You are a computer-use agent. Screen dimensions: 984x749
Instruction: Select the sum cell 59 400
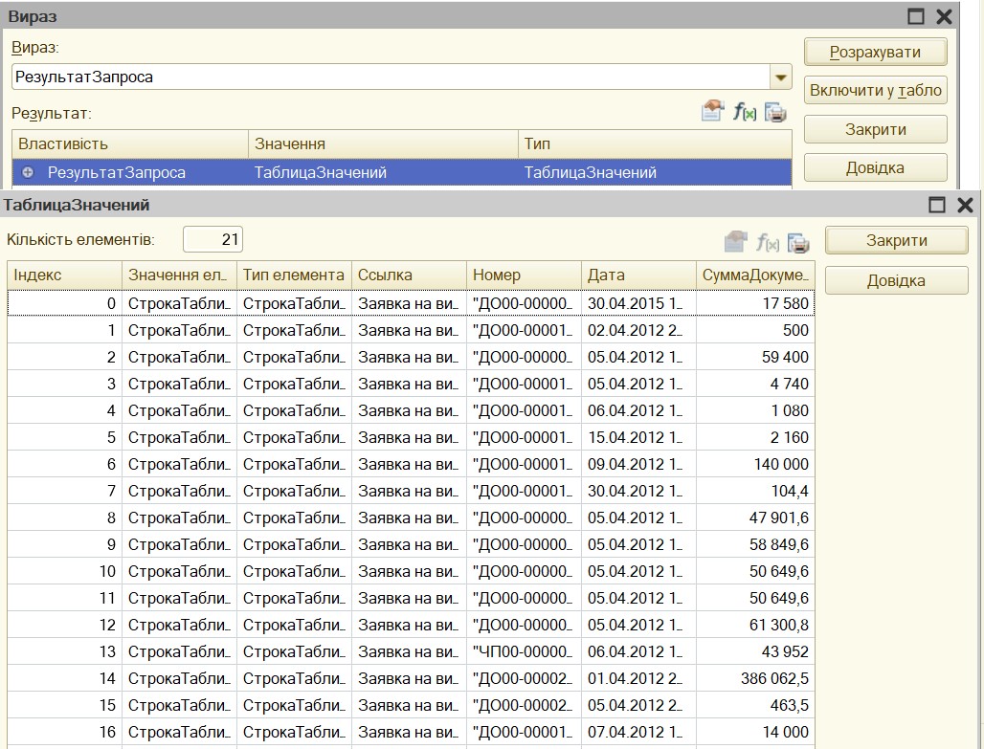755,357
